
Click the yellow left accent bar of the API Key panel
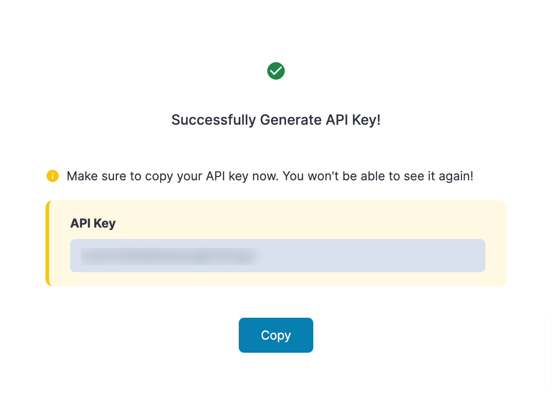(47, 243)
